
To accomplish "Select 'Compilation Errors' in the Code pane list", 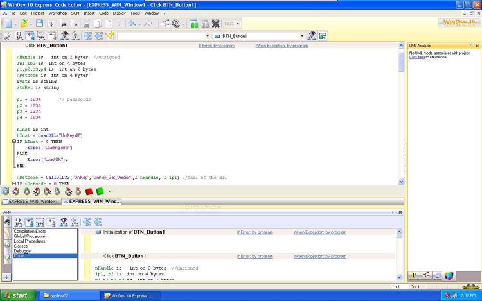I will pos(30,231).
